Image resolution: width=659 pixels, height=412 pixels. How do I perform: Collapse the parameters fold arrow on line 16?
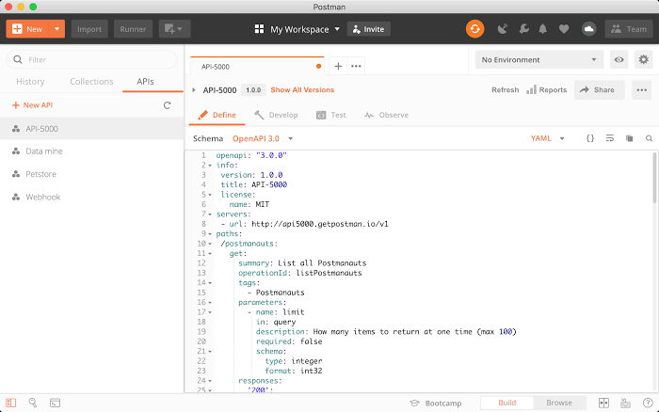[x=210, y=302]
